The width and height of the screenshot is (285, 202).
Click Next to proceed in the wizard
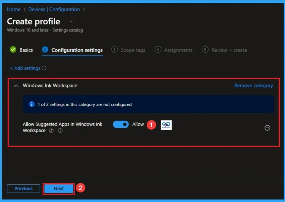(58, 189)
